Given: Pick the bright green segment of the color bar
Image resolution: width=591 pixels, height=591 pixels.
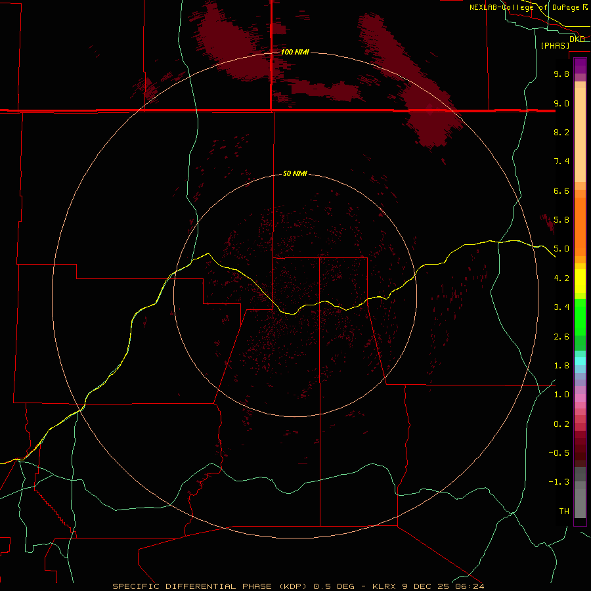Looking at the screenshot, I should pyautogui.click(x=580, y=317).
